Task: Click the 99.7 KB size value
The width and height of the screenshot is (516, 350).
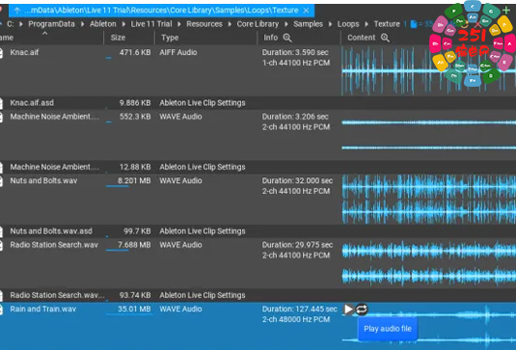Action: [x=137, y=231]
